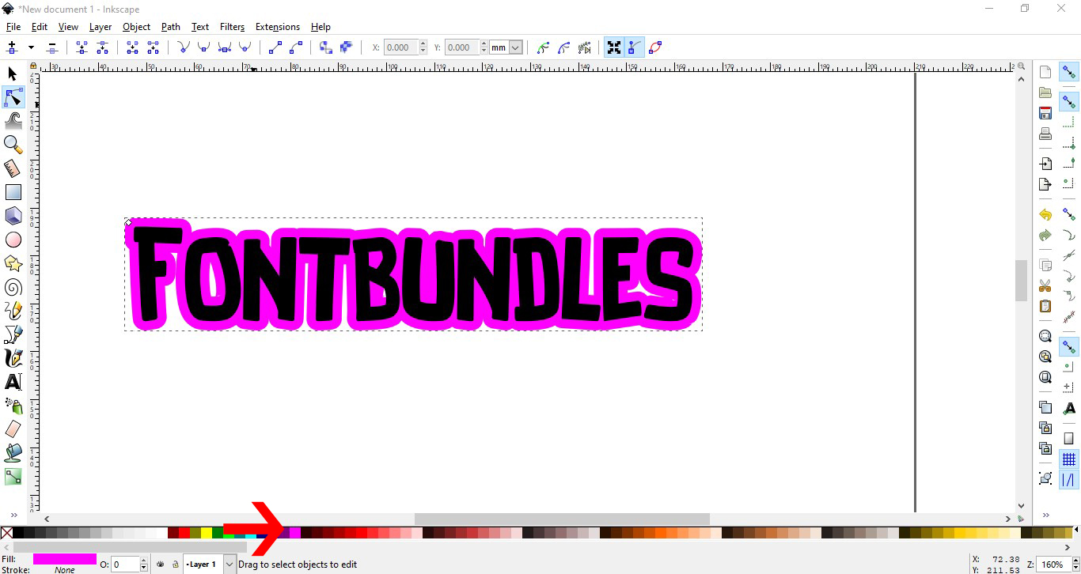This screenshot has height=574, width=1081.
Task: Select the Paint bucket fill tool
Action: (13, 453)
